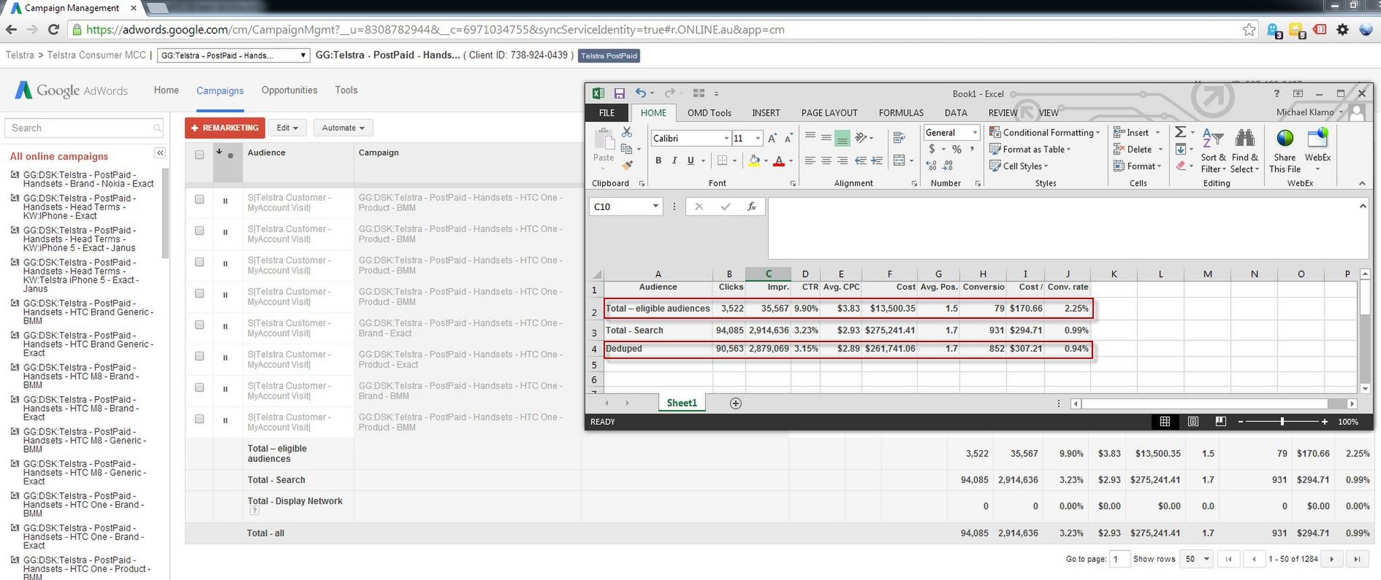Tick checkbox for HTC One Brand - Exact row
This screenshot has width=1381, height=580.
point(199,325)
